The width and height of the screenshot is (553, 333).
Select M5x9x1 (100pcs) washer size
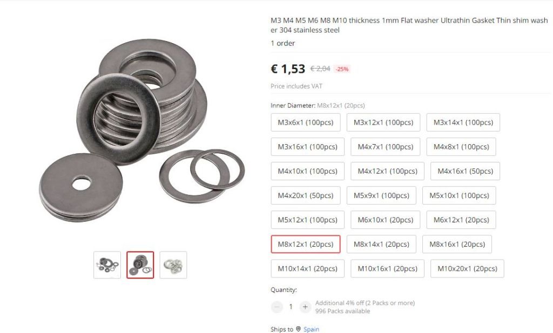coord(381,195)
